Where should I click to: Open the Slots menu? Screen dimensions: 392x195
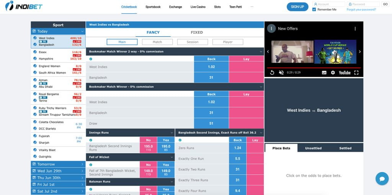click(217, 7)
